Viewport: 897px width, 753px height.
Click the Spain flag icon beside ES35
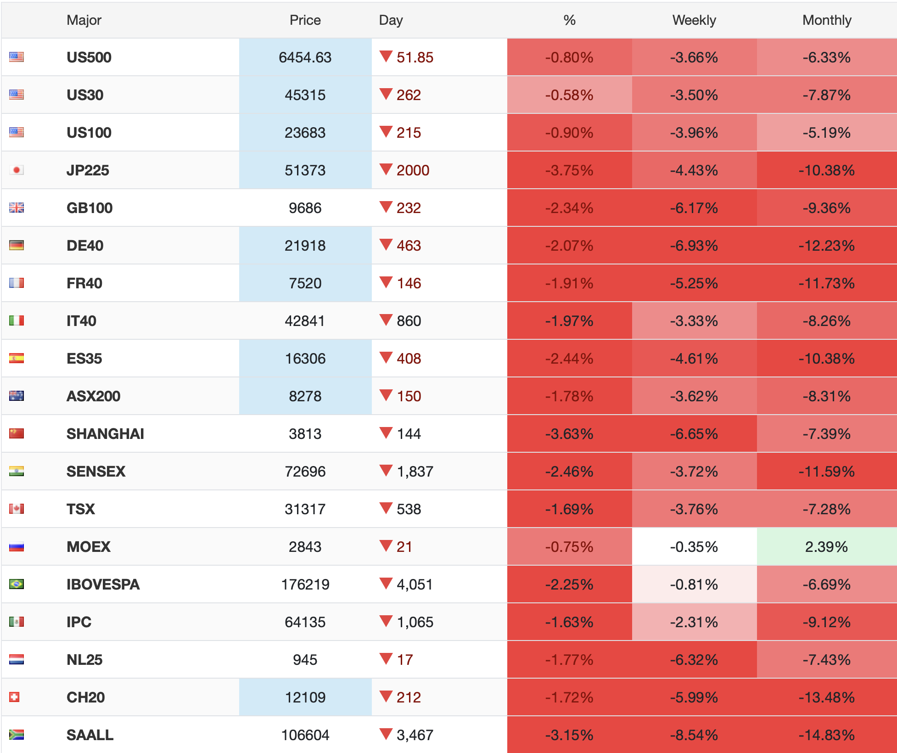tap(17, 359)
